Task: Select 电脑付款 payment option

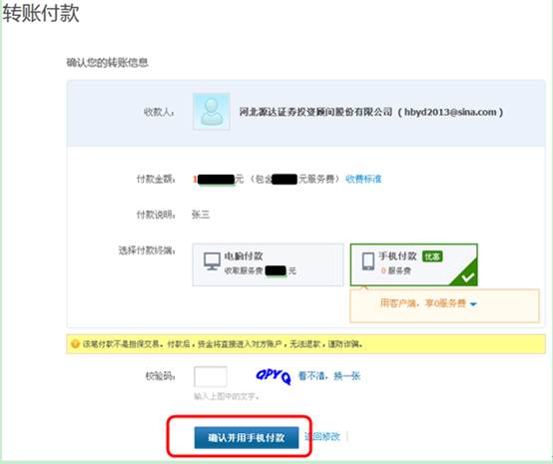Action: (x=268, y=264)
